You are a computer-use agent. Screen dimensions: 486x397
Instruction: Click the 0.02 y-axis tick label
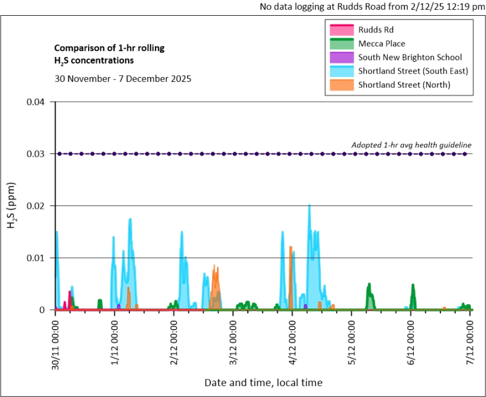coord(37,206)
